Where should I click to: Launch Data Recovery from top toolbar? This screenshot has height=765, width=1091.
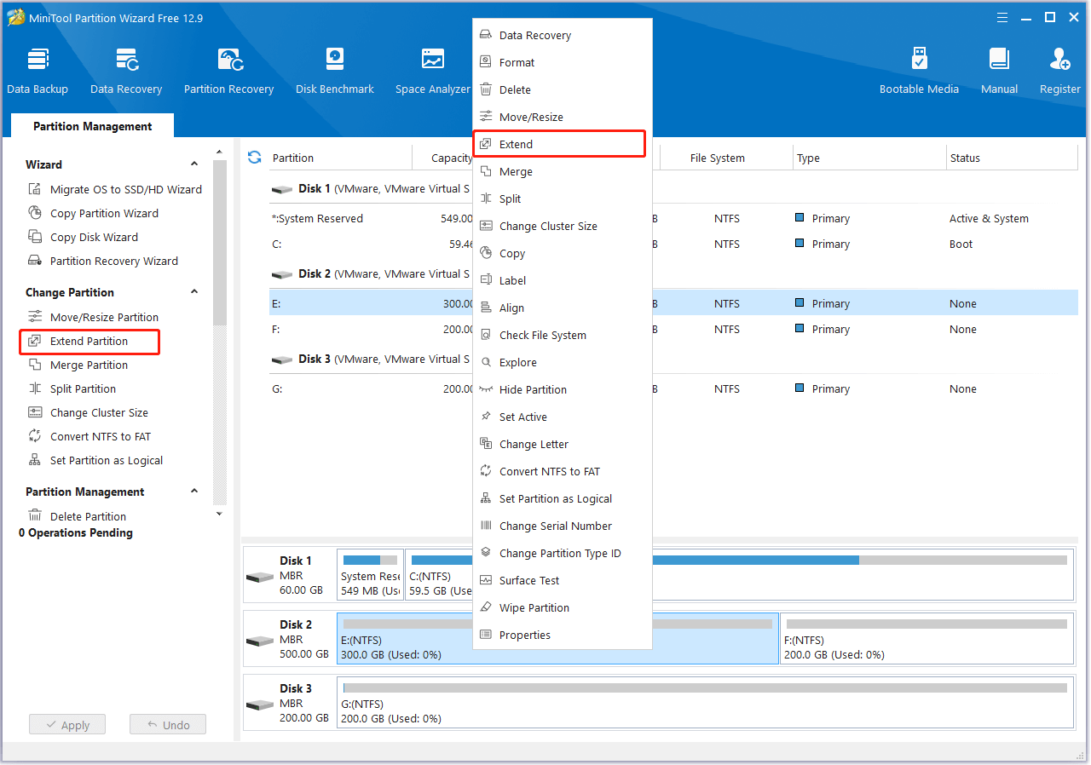point(126,72)
